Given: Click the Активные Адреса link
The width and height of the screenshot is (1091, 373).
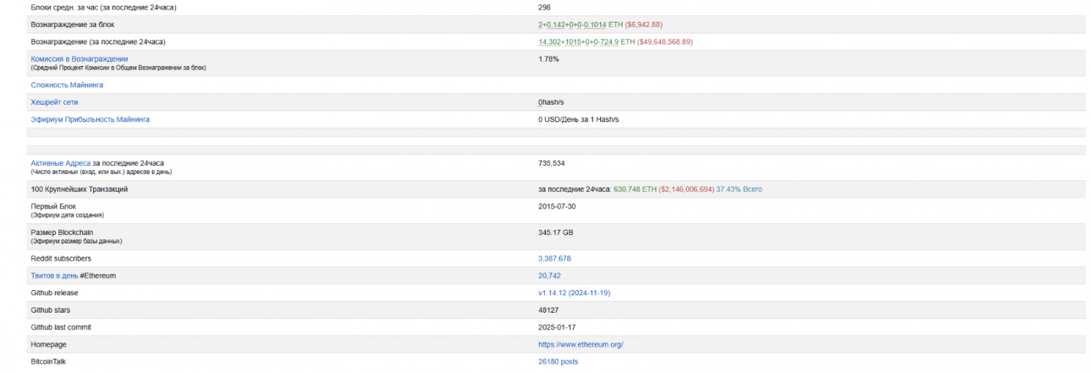Looking at the screenshot, I should pos(60,163).
